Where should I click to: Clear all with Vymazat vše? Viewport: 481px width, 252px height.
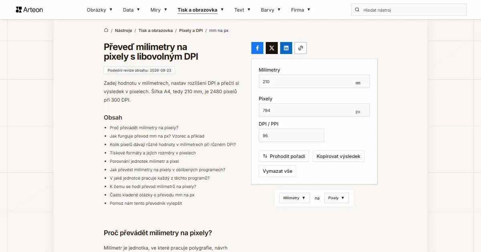tap(277, 171)
